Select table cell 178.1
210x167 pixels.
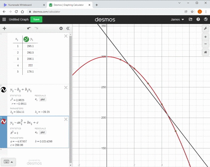[30, 72]
